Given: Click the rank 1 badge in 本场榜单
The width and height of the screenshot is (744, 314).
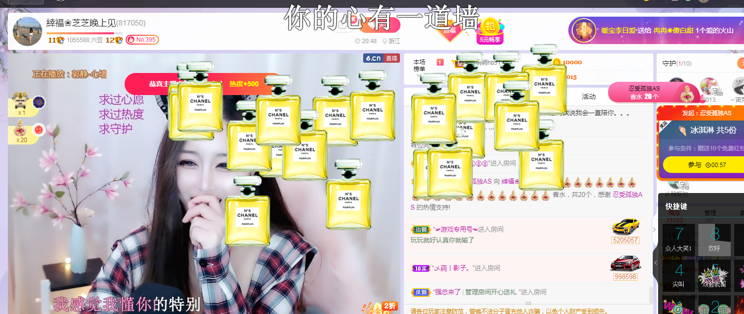Looking at the screenshot, I should (x=440, y=62).
